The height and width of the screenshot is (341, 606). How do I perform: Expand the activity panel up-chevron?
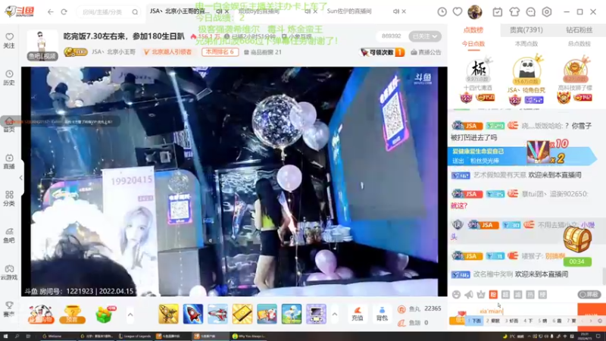tap(130, 314)
